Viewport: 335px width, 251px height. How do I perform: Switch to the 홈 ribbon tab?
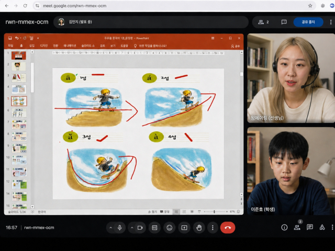(x=21, y=46)
